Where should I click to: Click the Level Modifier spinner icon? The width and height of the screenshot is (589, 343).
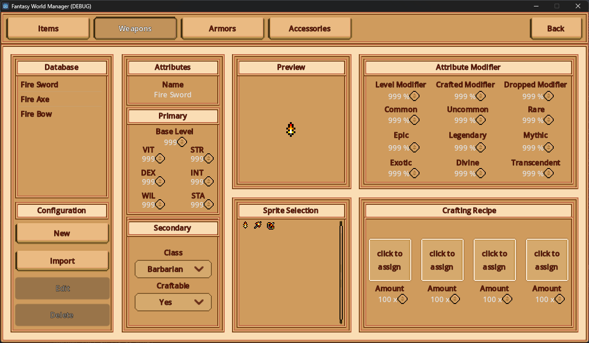click(x=414, y=96)
